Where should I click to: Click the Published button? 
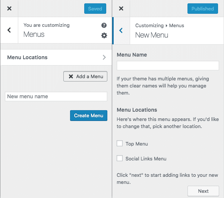pos(203,9)
